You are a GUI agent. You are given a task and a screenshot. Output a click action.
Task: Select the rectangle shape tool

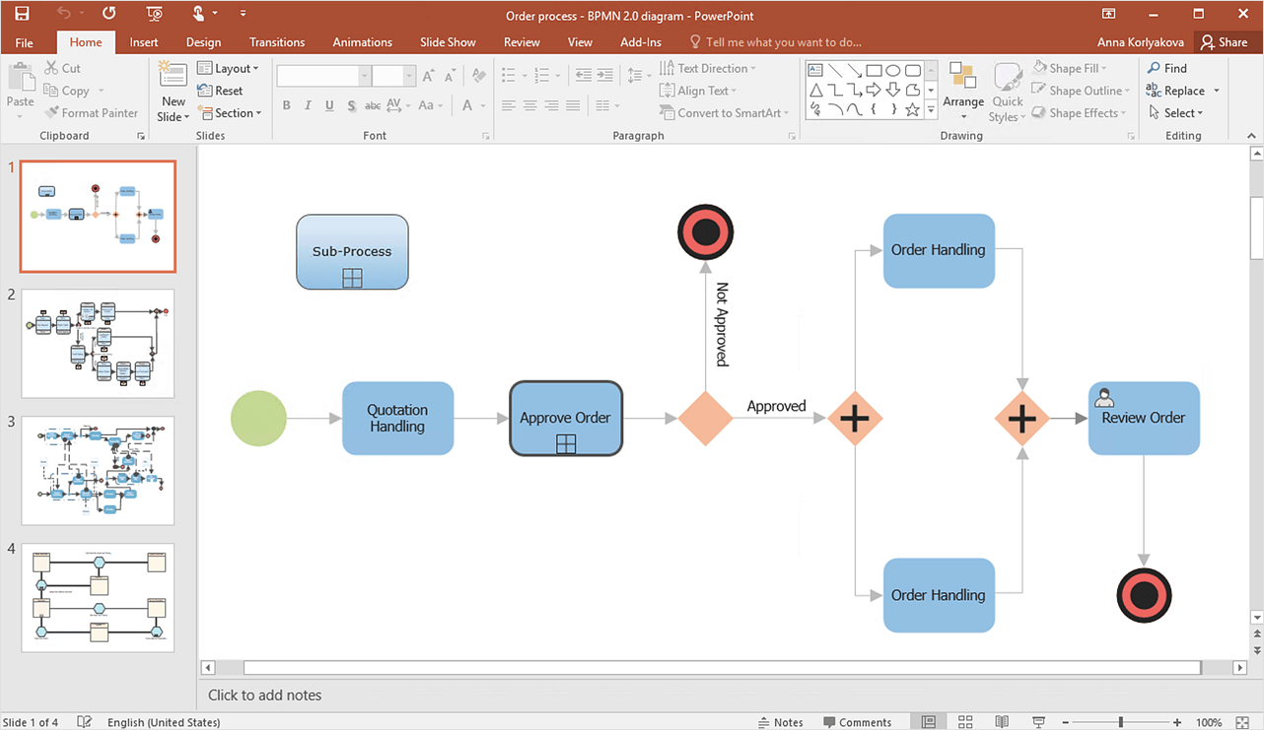[874, 69]
